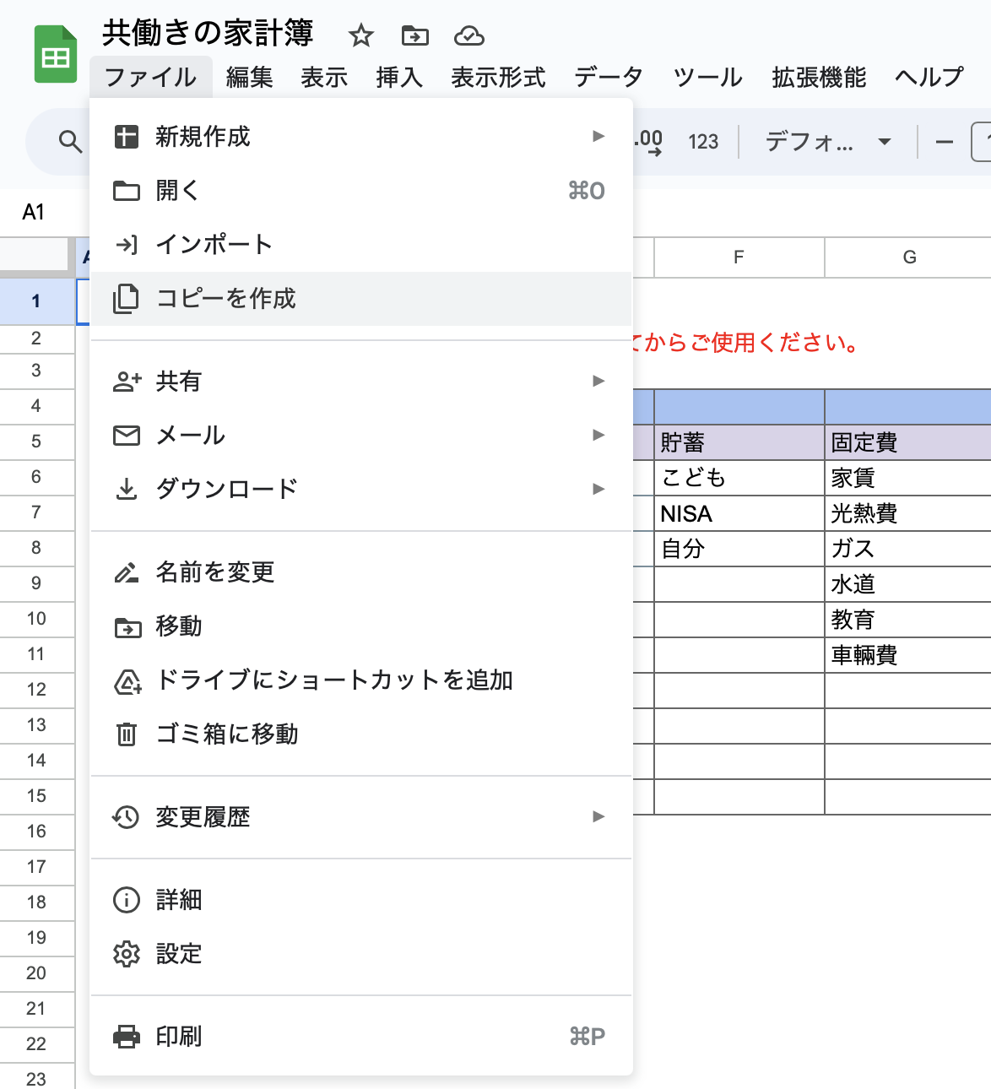
Task: Check the cloud save status icon
Action: (468, 35)
